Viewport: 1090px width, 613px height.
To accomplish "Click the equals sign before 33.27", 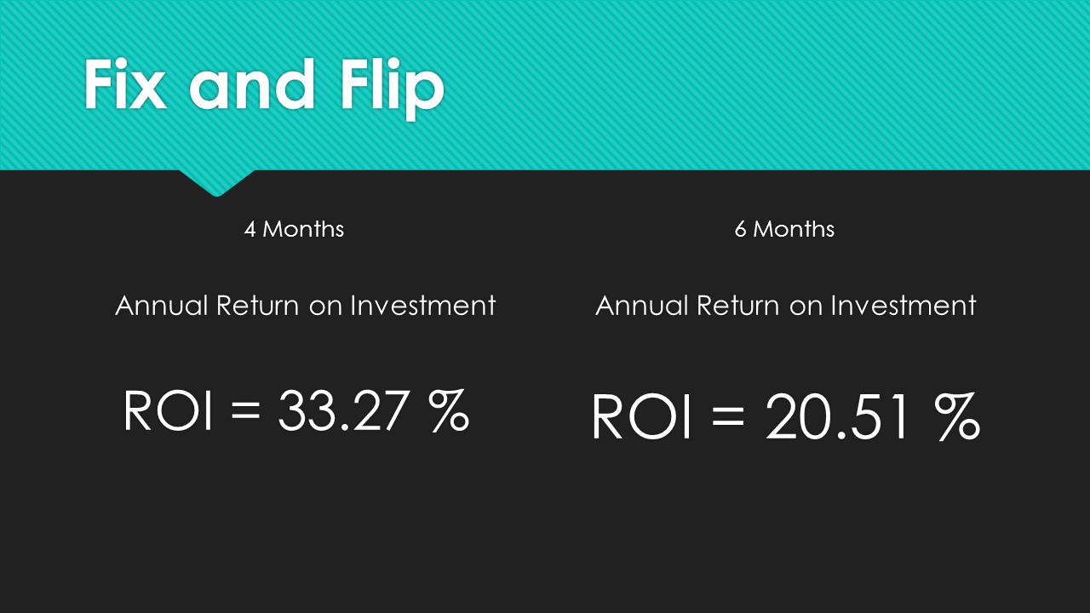I will tap(245, 412).
